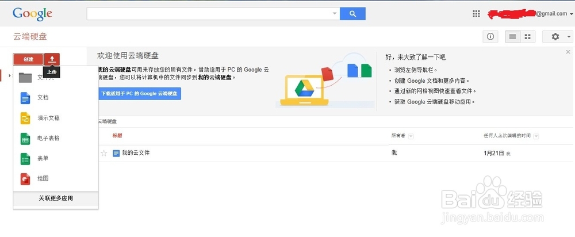Viewport: 575px width, 237px height.
Task: Switch to list view
Action: [513, 37]
